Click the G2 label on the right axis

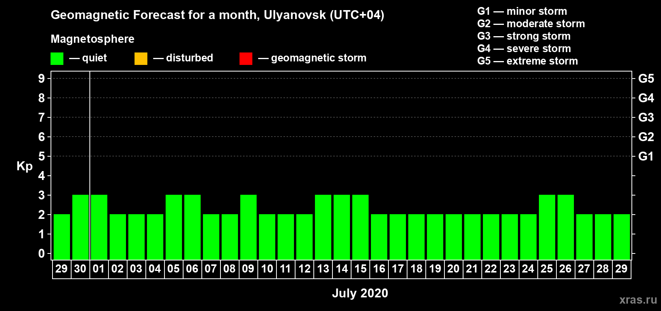click(x=646, y=137)
